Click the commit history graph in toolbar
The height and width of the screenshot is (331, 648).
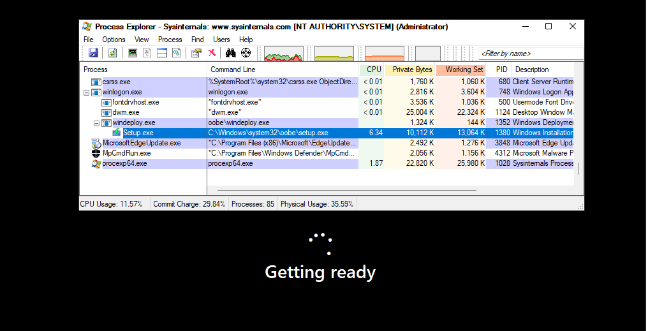point(334,54)
